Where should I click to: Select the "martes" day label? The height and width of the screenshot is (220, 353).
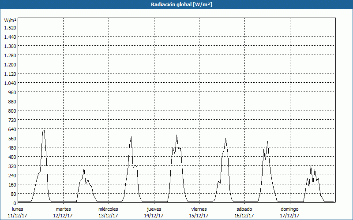[63, 209]
